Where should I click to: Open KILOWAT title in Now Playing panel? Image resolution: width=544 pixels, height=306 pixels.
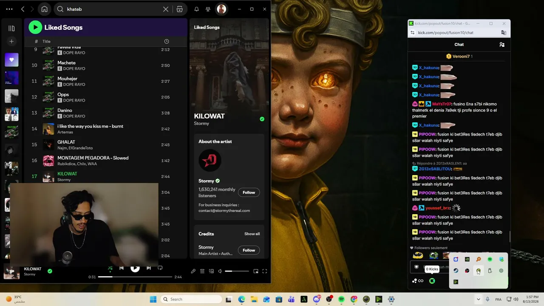(210, 116)
